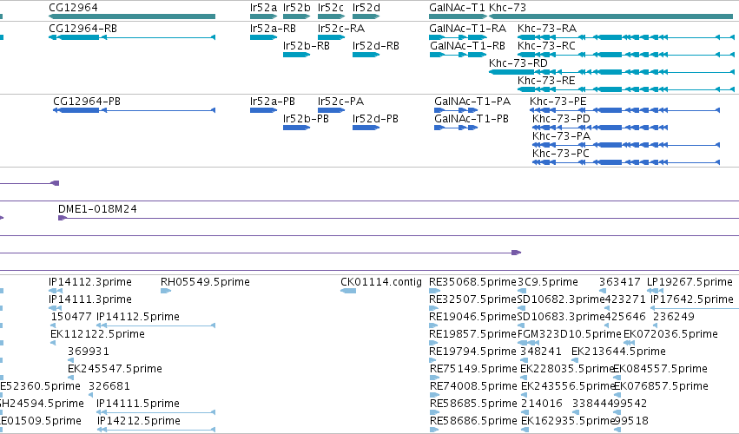Open protein Ir52b-PB
The width and height of the screenshot is (739, 434).
coord(306,119)
